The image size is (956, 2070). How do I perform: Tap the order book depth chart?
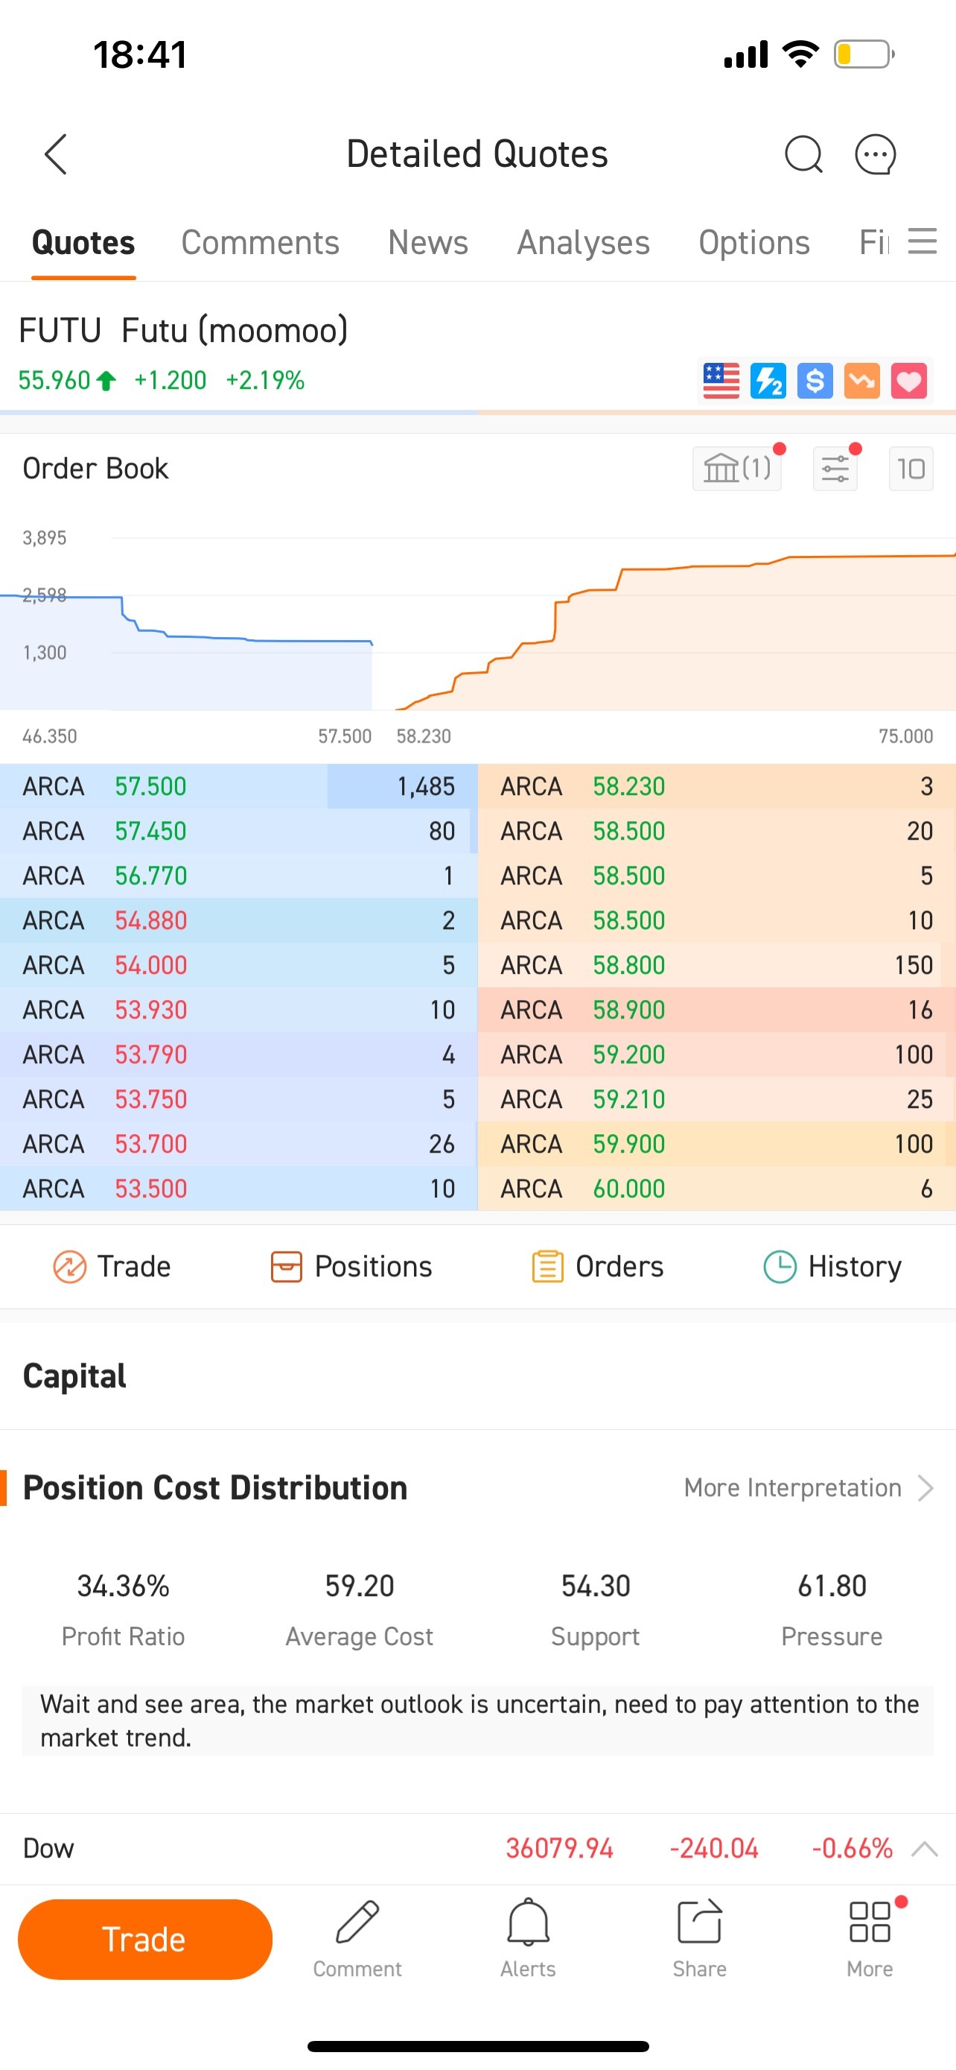(477, 624)
